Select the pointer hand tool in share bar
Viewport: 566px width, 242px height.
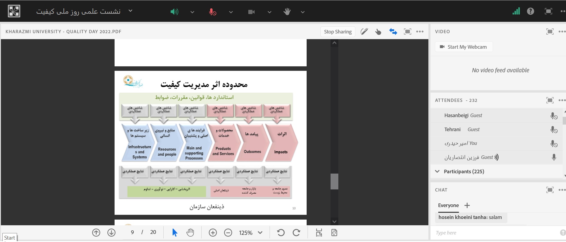point(378,32)
